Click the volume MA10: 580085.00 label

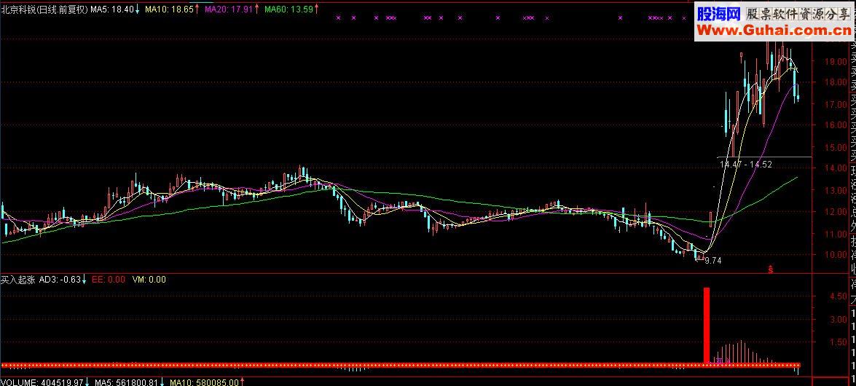tap(204, 382)
